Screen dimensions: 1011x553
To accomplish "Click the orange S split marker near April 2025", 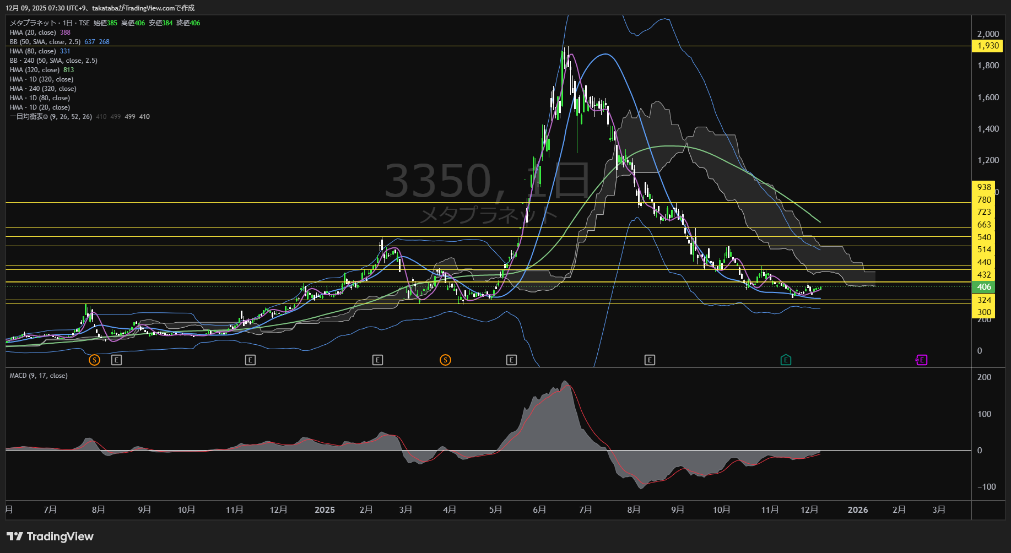I will click(x=445, y=360).
